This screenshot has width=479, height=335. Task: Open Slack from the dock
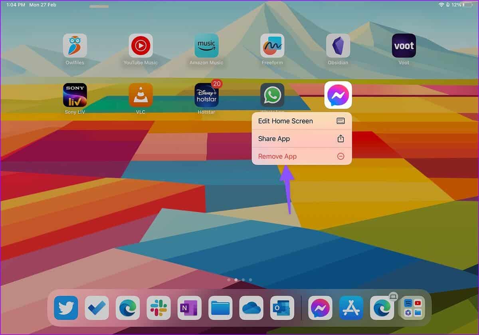[x=158, y=308]
